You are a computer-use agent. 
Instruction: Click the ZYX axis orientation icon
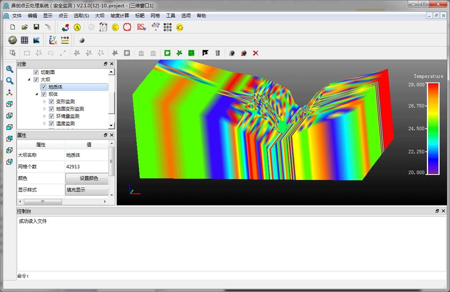pos(53,40)
